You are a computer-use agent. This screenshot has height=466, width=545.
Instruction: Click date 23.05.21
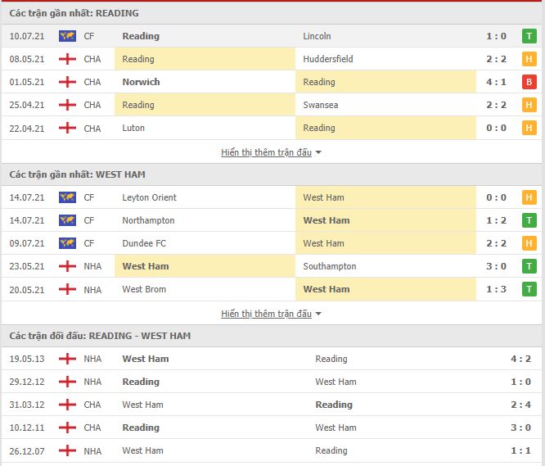(27, 266)
